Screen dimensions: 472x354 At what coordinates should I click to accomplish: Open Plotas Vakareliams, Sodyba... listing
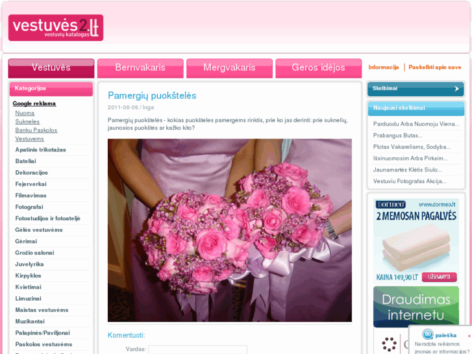[x=412, y=147]
